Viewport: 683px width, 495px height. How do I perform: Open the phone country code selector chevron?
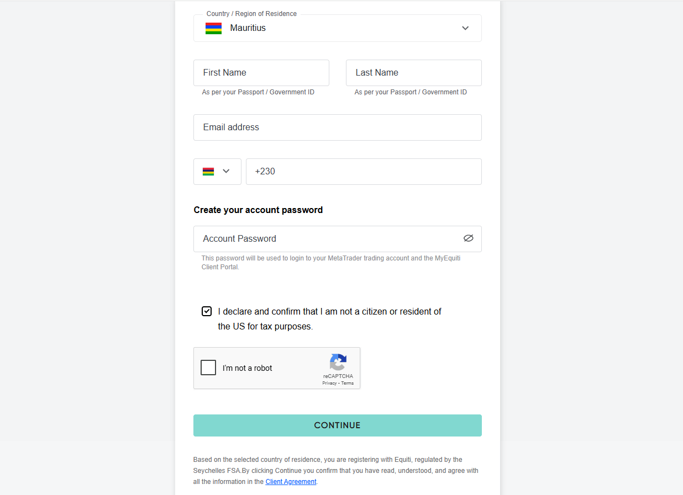pos(226,171)
